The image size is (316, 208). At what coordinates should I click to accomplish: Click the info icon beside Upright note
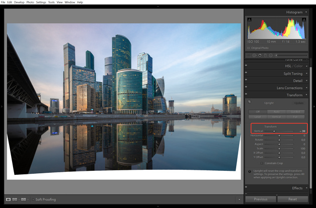(x=250, y=171)
